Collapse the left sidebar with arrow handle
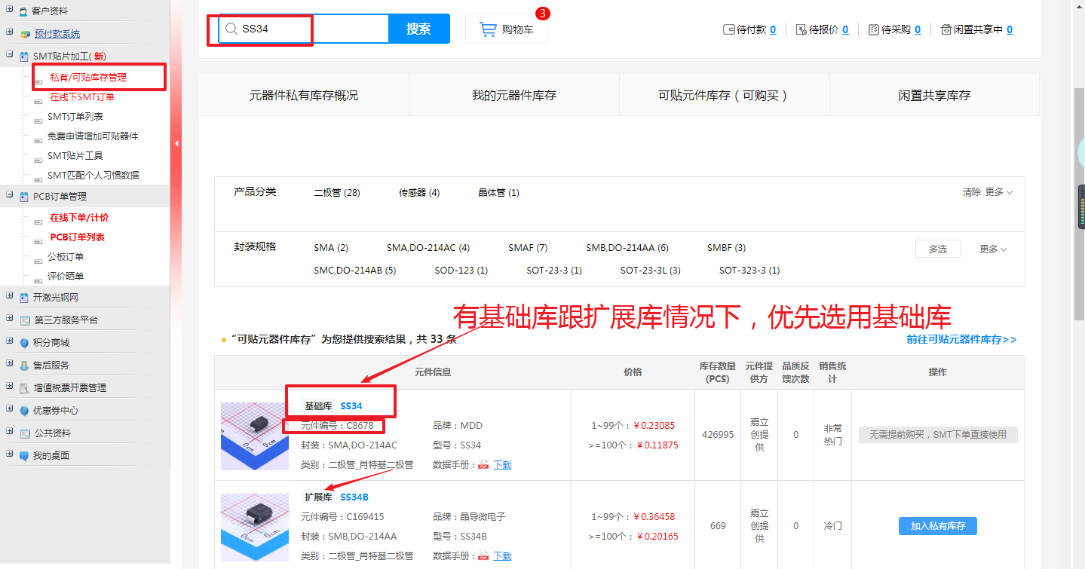 pos(176,143)
